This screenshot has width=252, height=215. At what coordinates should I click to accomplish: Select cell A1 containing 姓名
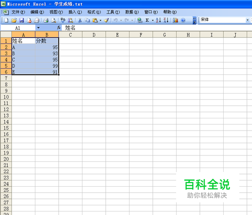point(23,41)
